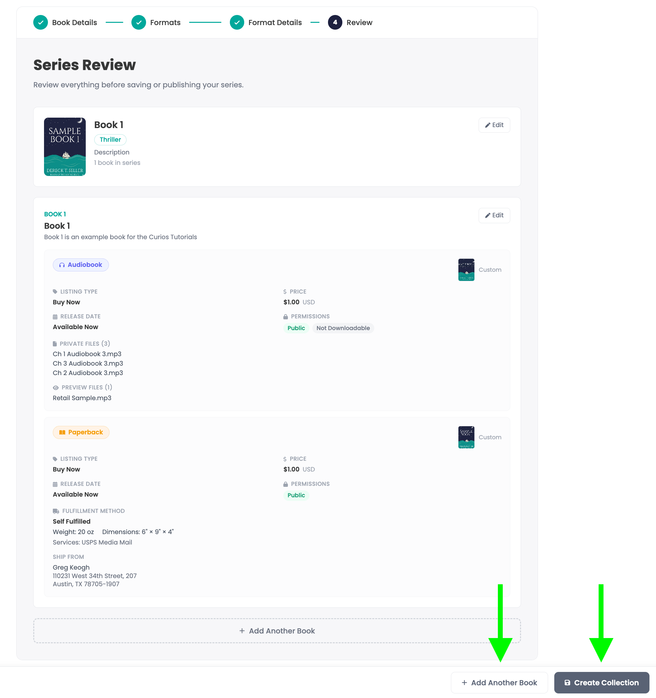Click the Paperback Public permission badge
656x698 pixels.
(x=296, y=495)
